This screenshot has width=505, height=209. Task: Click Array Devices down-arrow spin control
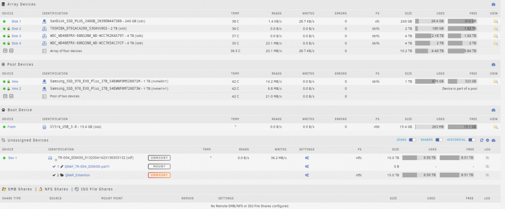pos(5,50)
